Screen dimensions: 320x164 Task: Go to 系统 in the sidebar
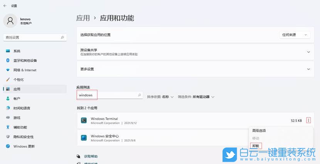tap(17, 51)
